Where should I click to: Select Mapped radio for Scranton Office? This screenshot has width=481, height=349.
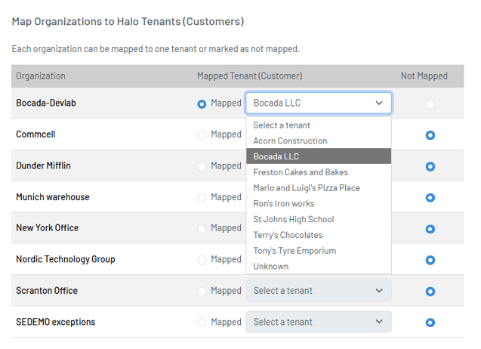(x=202, y=291)
